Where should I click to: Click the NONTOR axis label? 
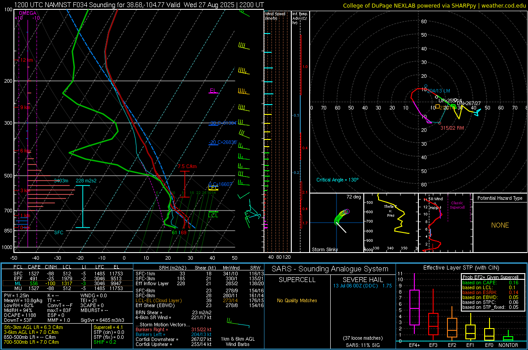(x=508, y=345)
